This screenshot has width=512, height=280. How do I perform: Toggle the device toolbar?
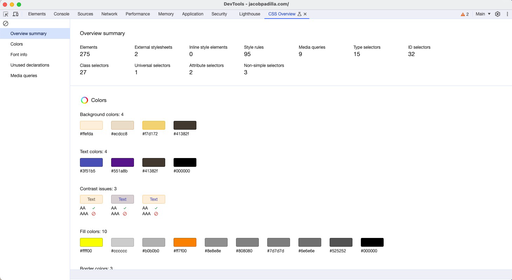coord(15,14)
